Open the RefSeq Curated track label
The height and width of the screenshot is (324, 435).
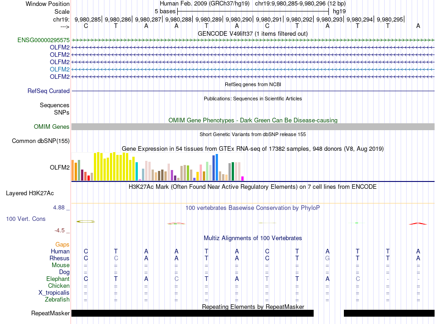[49, 91]
